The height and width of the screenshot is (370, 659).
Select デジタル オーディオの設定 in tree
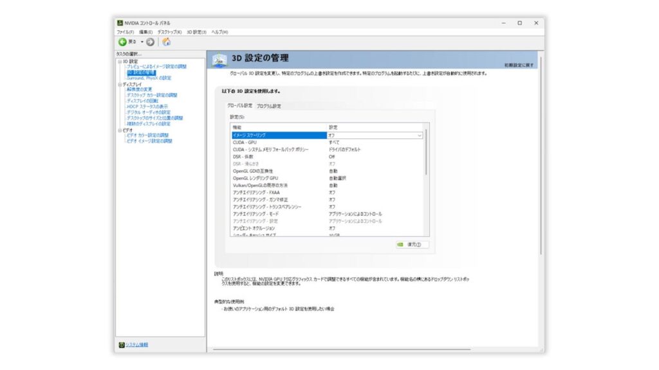[x=149, y=112]
